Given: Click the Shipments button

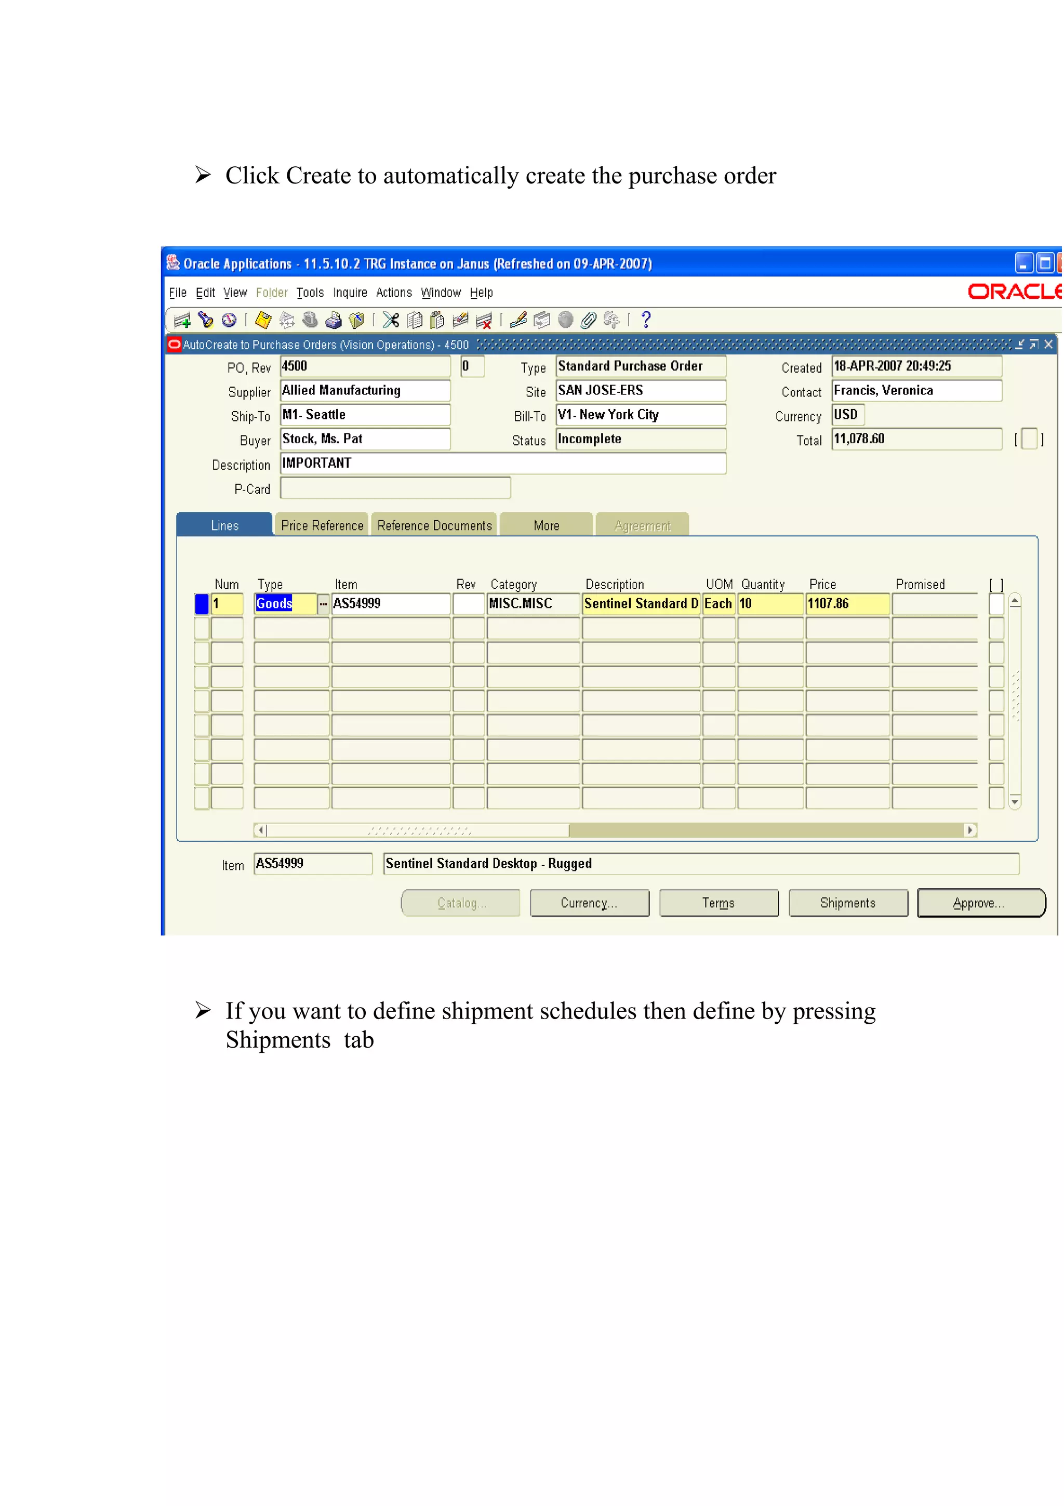Looking at the screenshot, I should 848,904.
